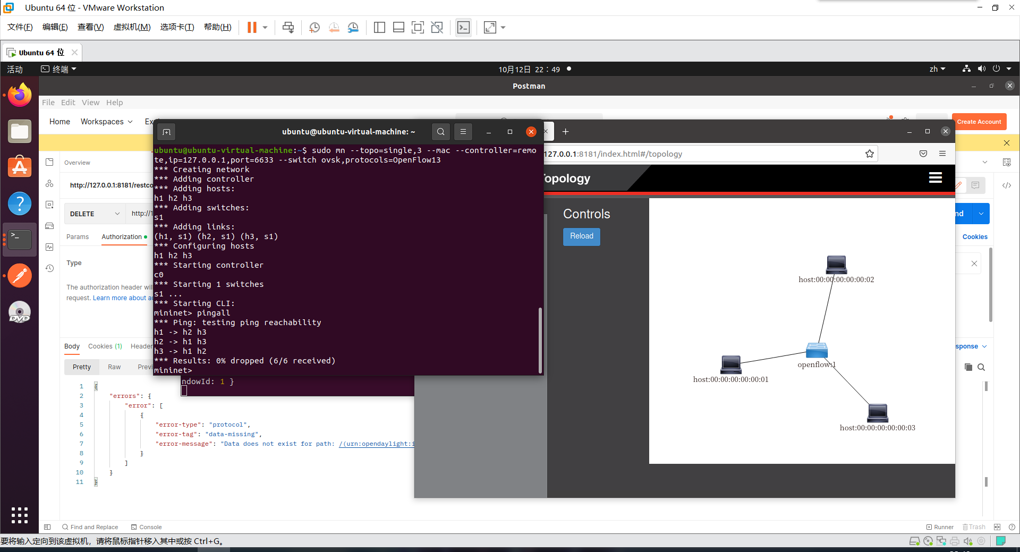The height and width of the screenshot is (552, 1020).
Task: Open the VMware 帮助(H) menu
Action: (218, 27)
